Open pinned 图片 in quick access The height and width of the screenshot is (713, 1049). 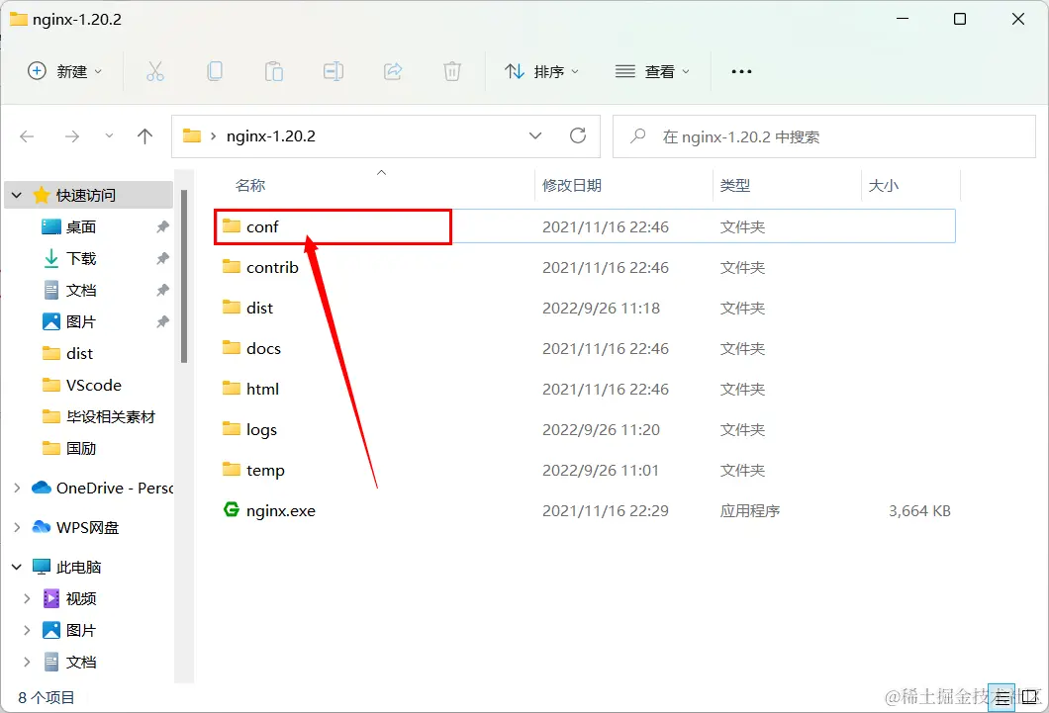click(81, 322)
